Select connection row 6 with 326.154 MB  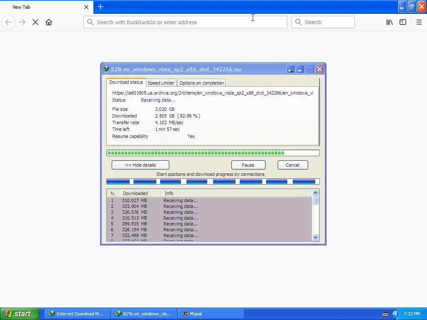[x=209, y=230]
